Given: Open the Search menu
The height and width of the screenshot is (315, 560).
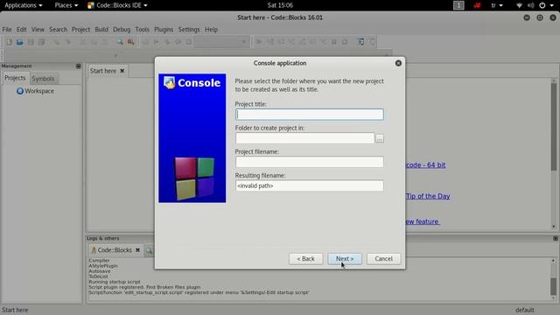Looking at the screenshot, I should point(58,30).
